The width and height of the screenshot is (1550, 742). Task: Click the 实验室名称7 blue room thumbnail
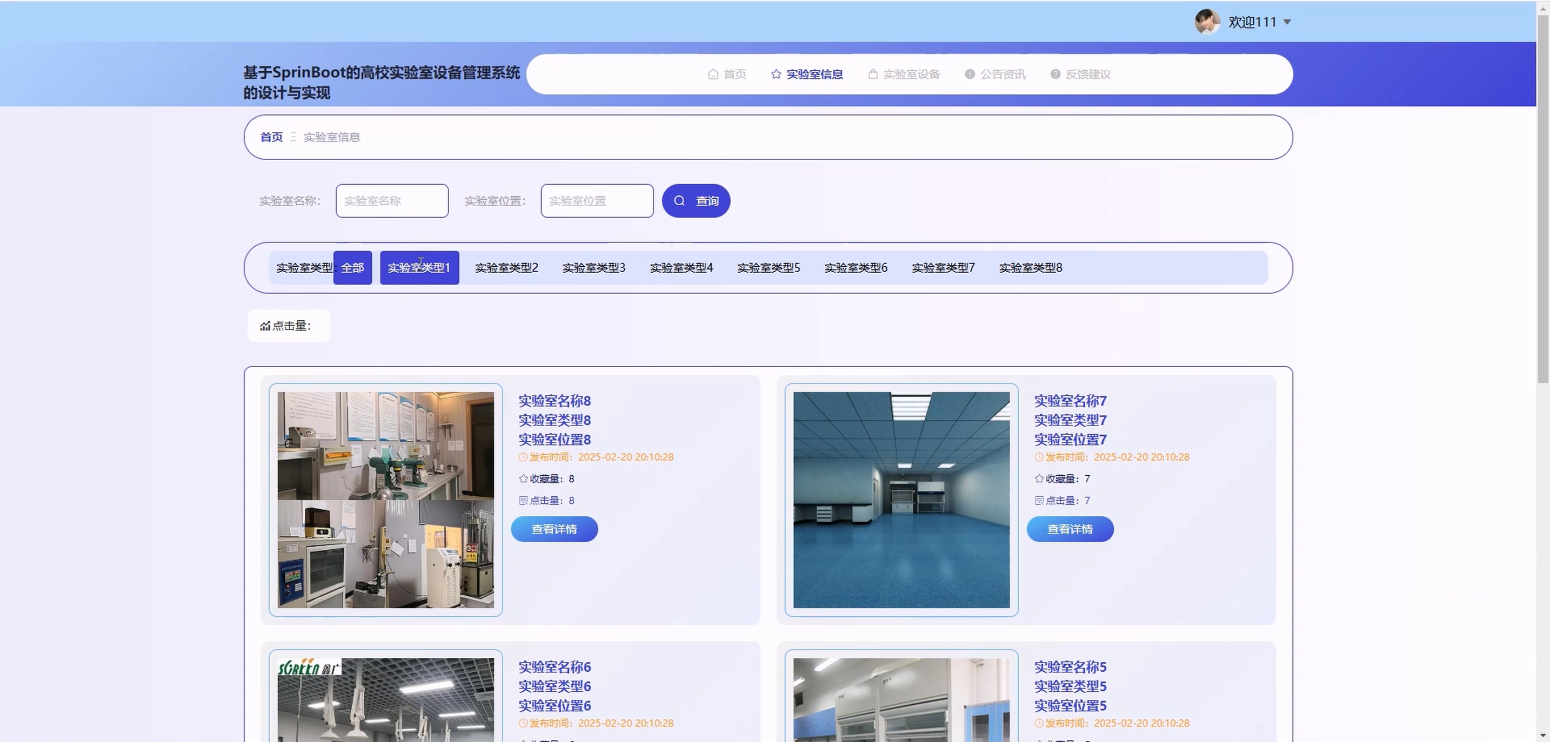[x=901, y=500]
